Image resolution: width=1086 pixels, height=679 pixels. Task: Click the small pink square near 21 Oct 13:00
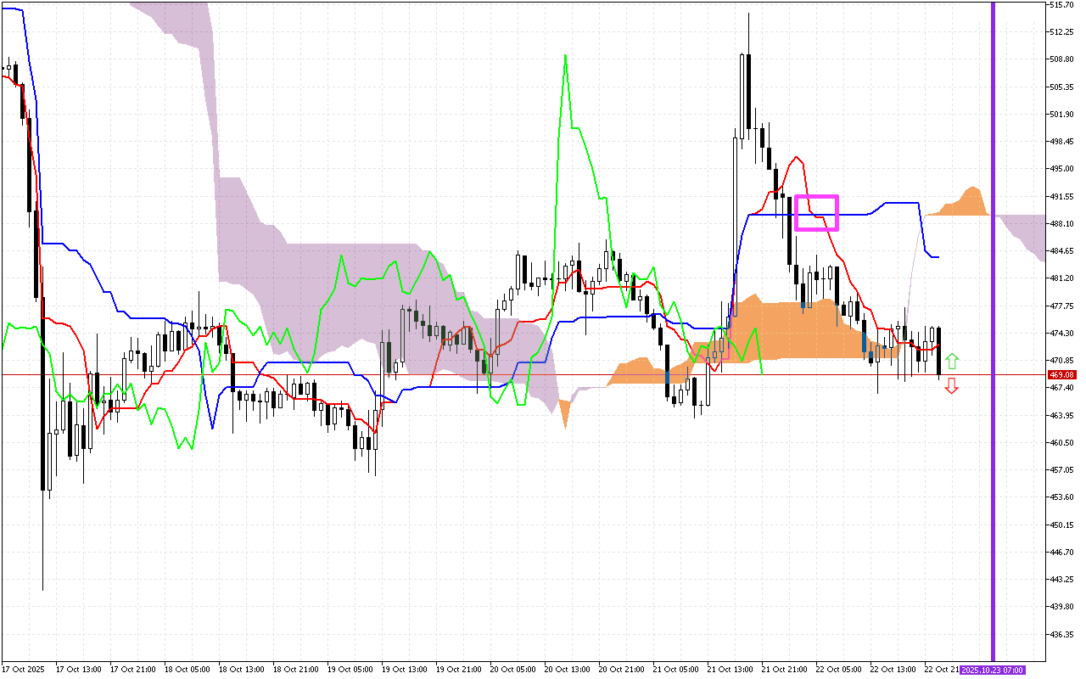coord(723,355)
